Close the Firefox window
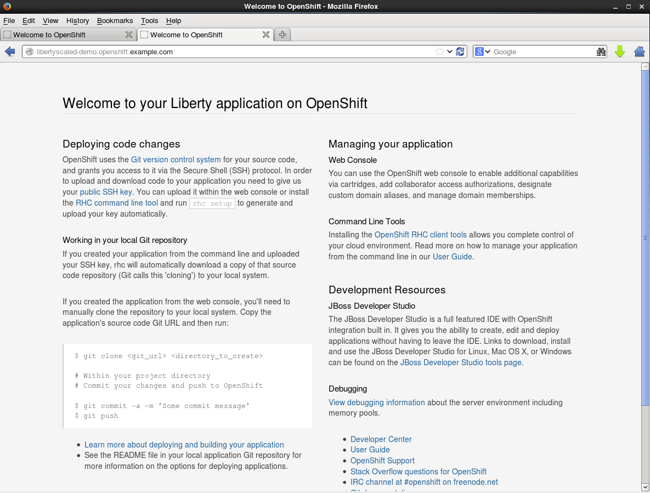This screenshot has width=650, height=493. (642, 7)
